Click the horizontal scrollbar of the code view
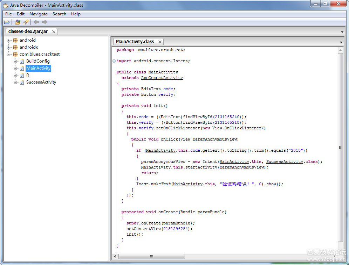This screenshot has width=349, height=265. (152, 256)
